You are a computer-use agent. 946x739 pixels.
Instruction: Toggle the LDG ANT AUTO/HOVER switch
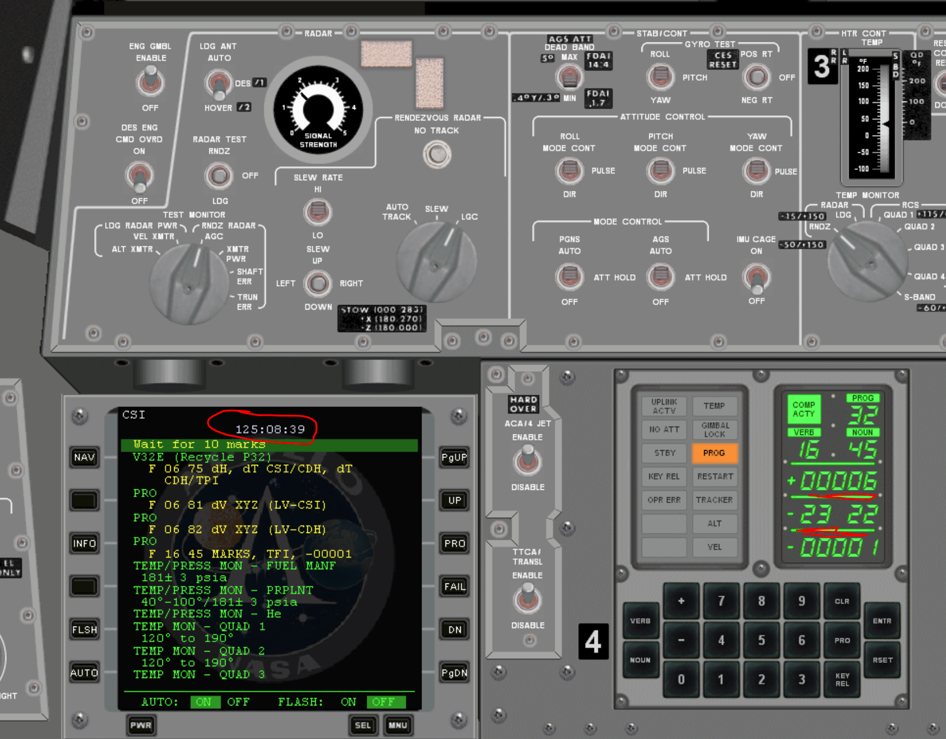click(x=218, y=83)
